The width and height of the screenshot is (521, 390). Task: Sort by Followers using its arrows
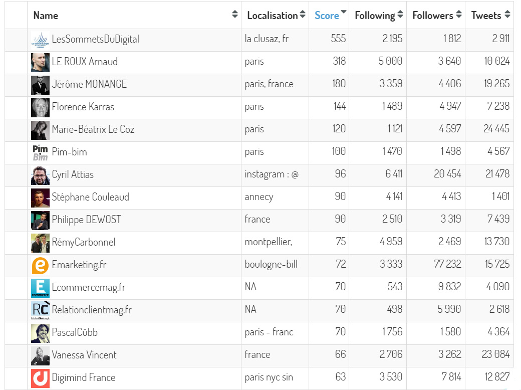coord(457,15)
